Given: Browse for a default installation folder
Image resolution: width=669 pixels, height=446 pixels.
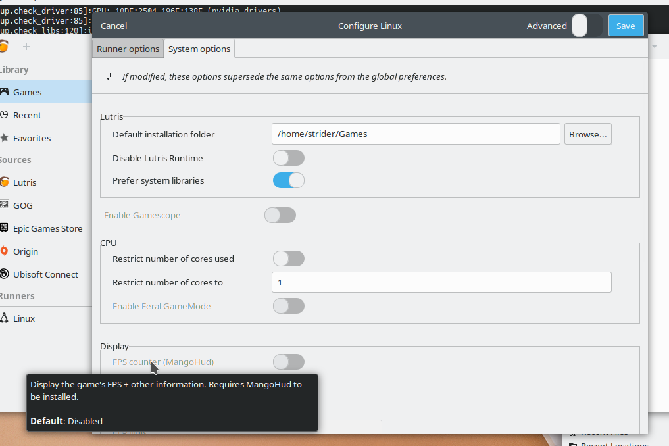Looking at the screenshot, I should point(587,134).
